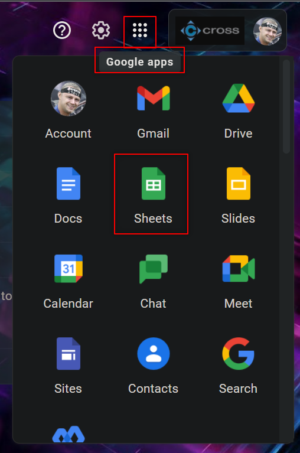Collapse the Google apps grid launcher
Viewport: 300px width, 453px height.
click(x=140, y=30)
